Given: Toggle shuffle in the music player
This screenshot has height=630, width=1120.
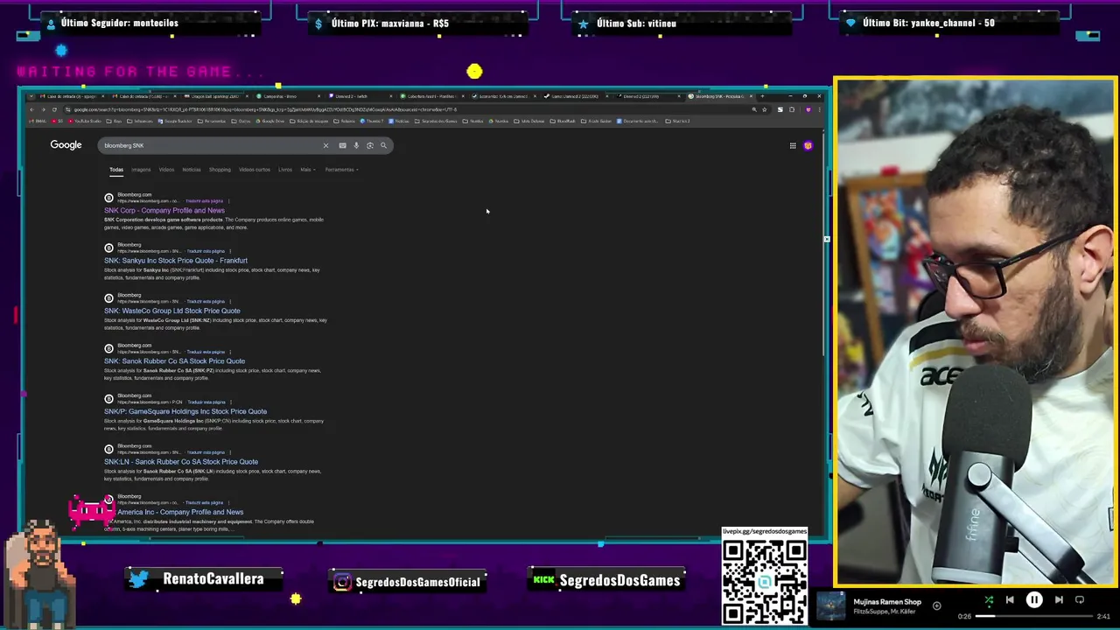Looking at the screenshot, I should (989, 600).
